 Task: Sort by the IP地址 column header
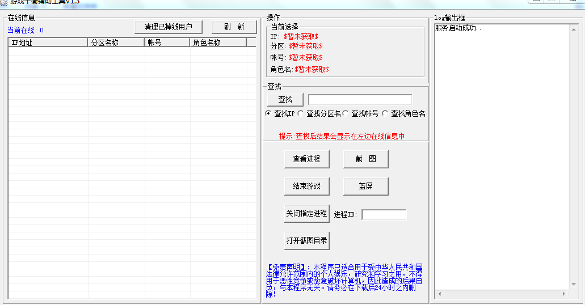coord(48,43)
